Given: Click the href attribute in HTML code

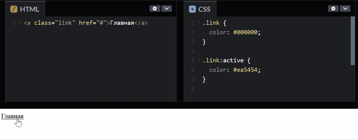Looking at the screenshot, I should pos(86,23).
